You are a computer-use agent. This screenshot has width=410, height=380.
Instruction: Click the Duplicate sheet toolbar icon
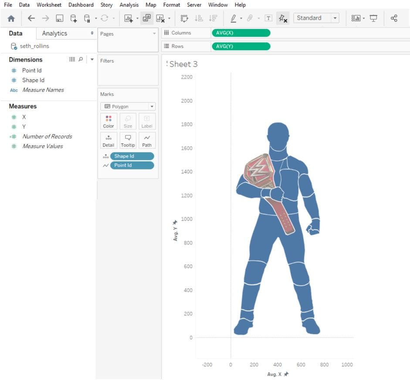(x=147, y=18)
